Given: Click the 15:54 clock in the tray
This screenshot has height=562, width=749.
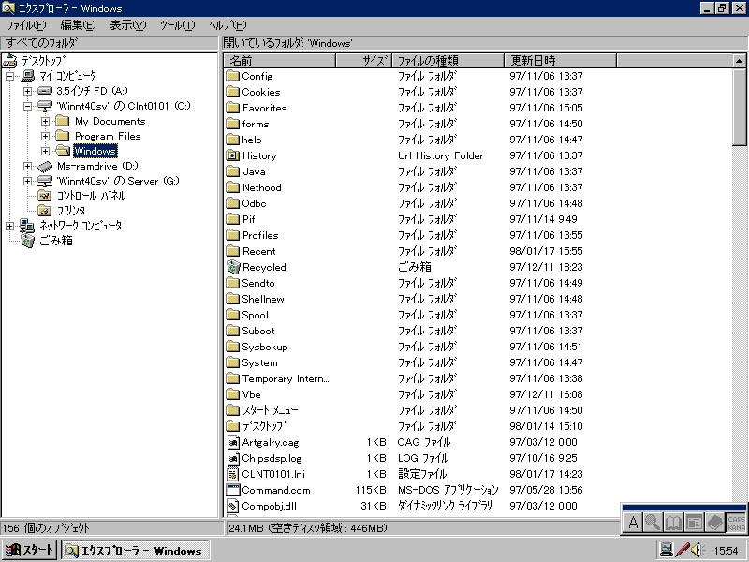Looking at the screenshot, I should 727,551.
